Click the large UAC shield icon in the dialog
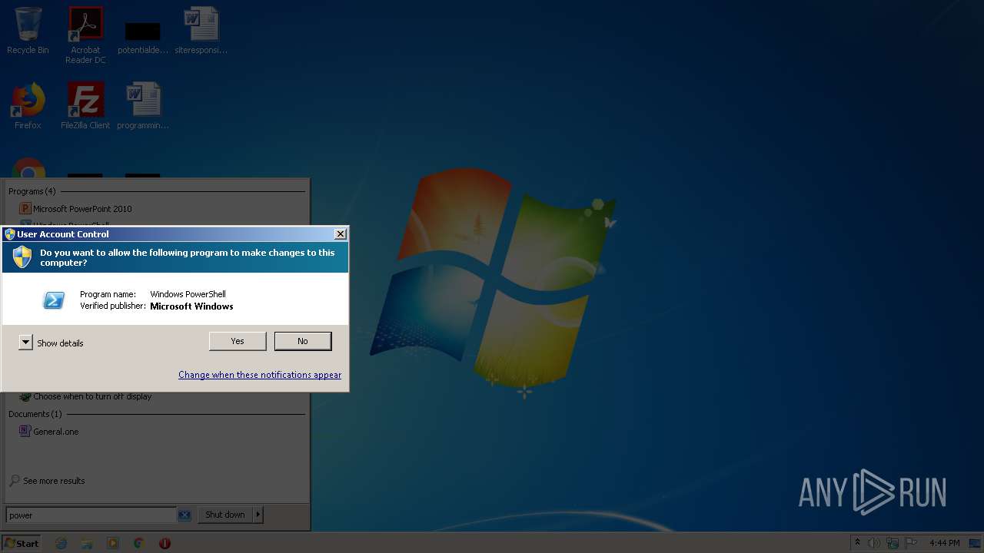984x553 pixels. tap(22, 257)
